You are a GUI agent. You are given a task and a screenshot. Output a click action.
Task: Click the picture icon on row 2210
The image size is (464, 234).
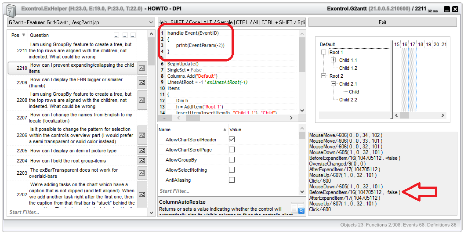(142, 68)
